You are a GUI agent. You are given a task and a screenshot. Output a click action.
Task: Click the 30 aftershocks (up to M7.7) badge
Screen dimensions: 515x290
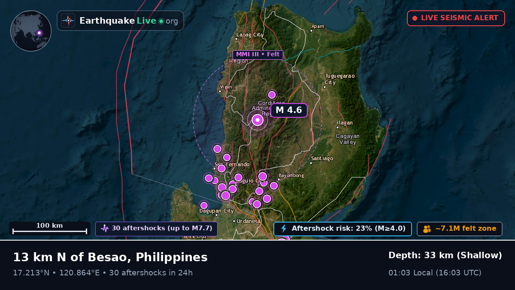pos(156,229)
